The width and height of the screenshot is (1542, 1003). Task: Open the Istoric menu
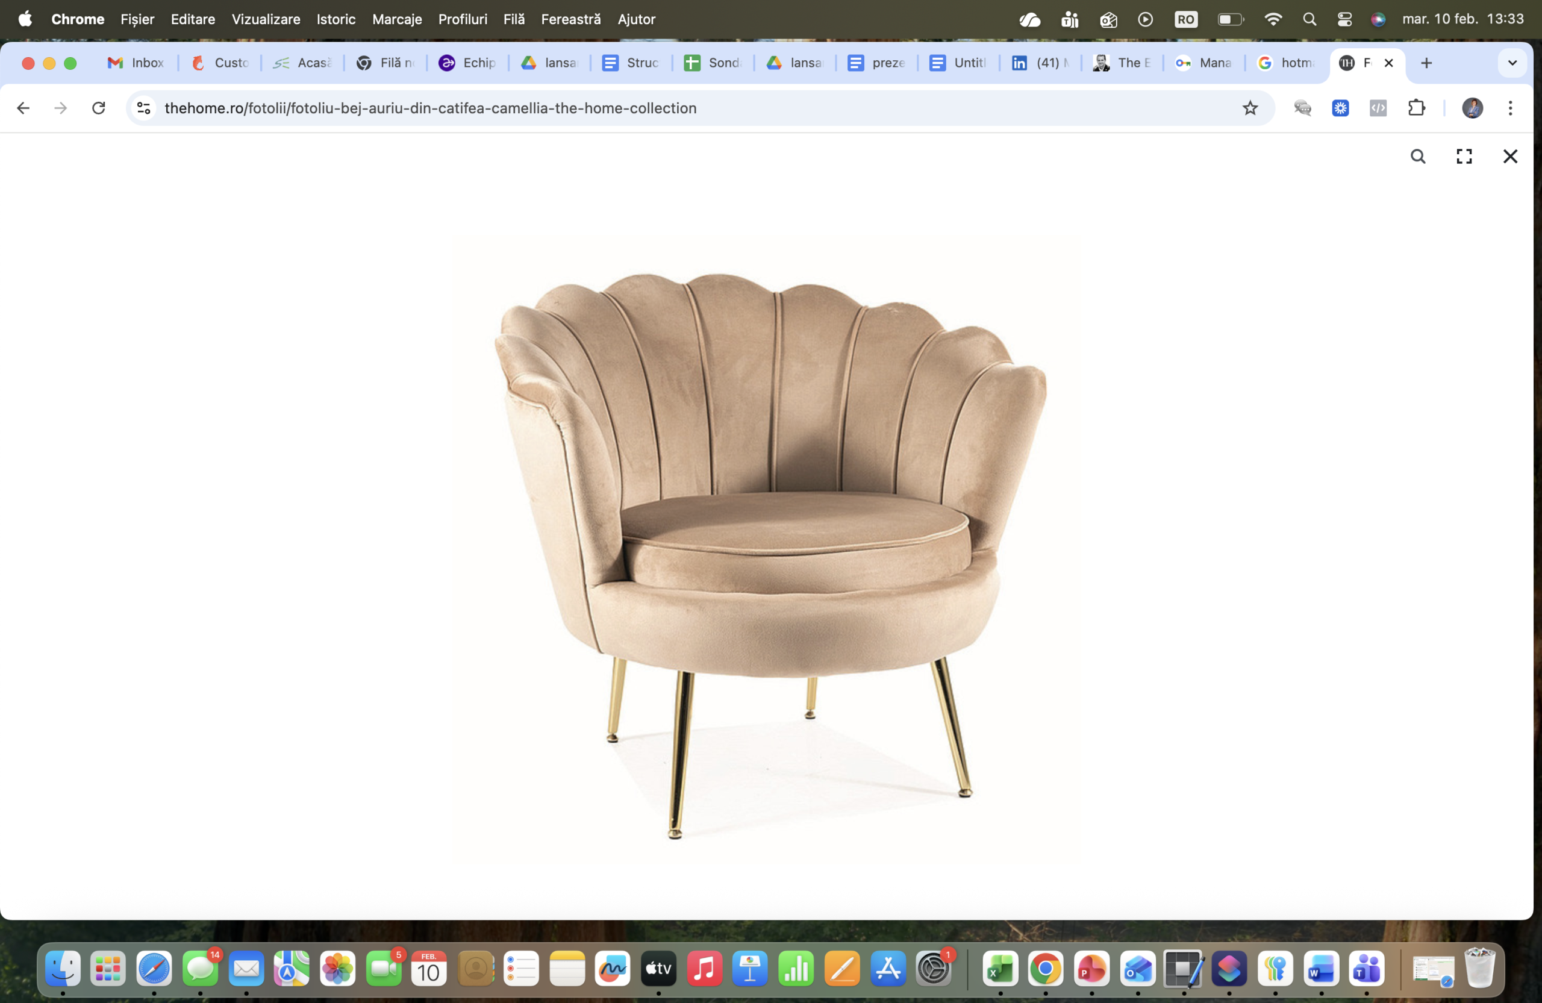pyautogui.click(x=336, y=19)
